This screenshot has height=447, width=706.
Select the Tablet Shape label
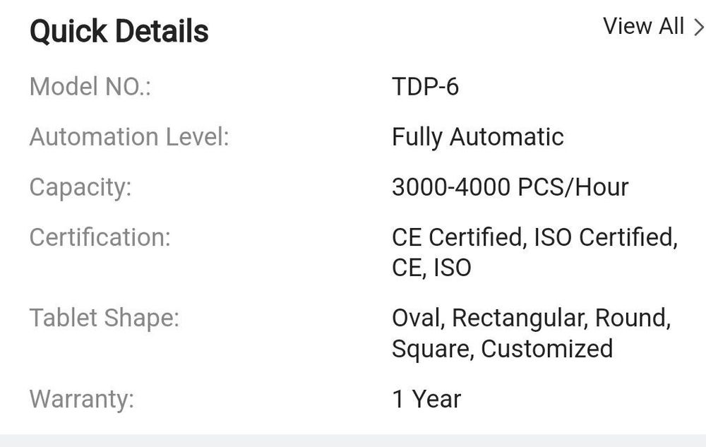pyautogui.click(x=104, y=318)
